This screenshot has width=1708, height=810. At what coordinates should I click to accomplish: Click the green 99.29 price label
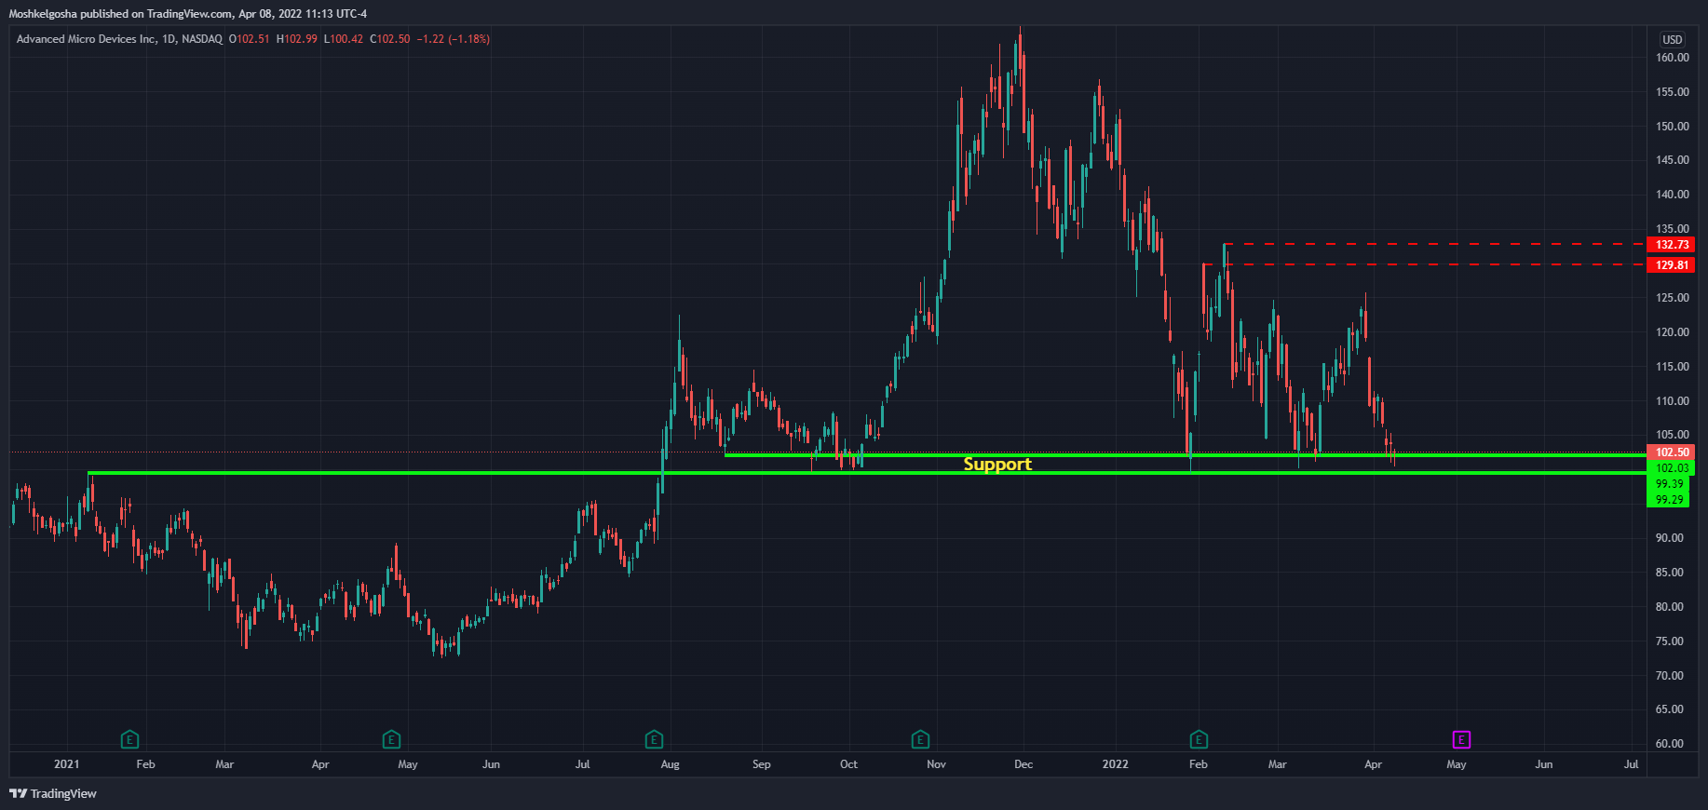click(1670, 500)
